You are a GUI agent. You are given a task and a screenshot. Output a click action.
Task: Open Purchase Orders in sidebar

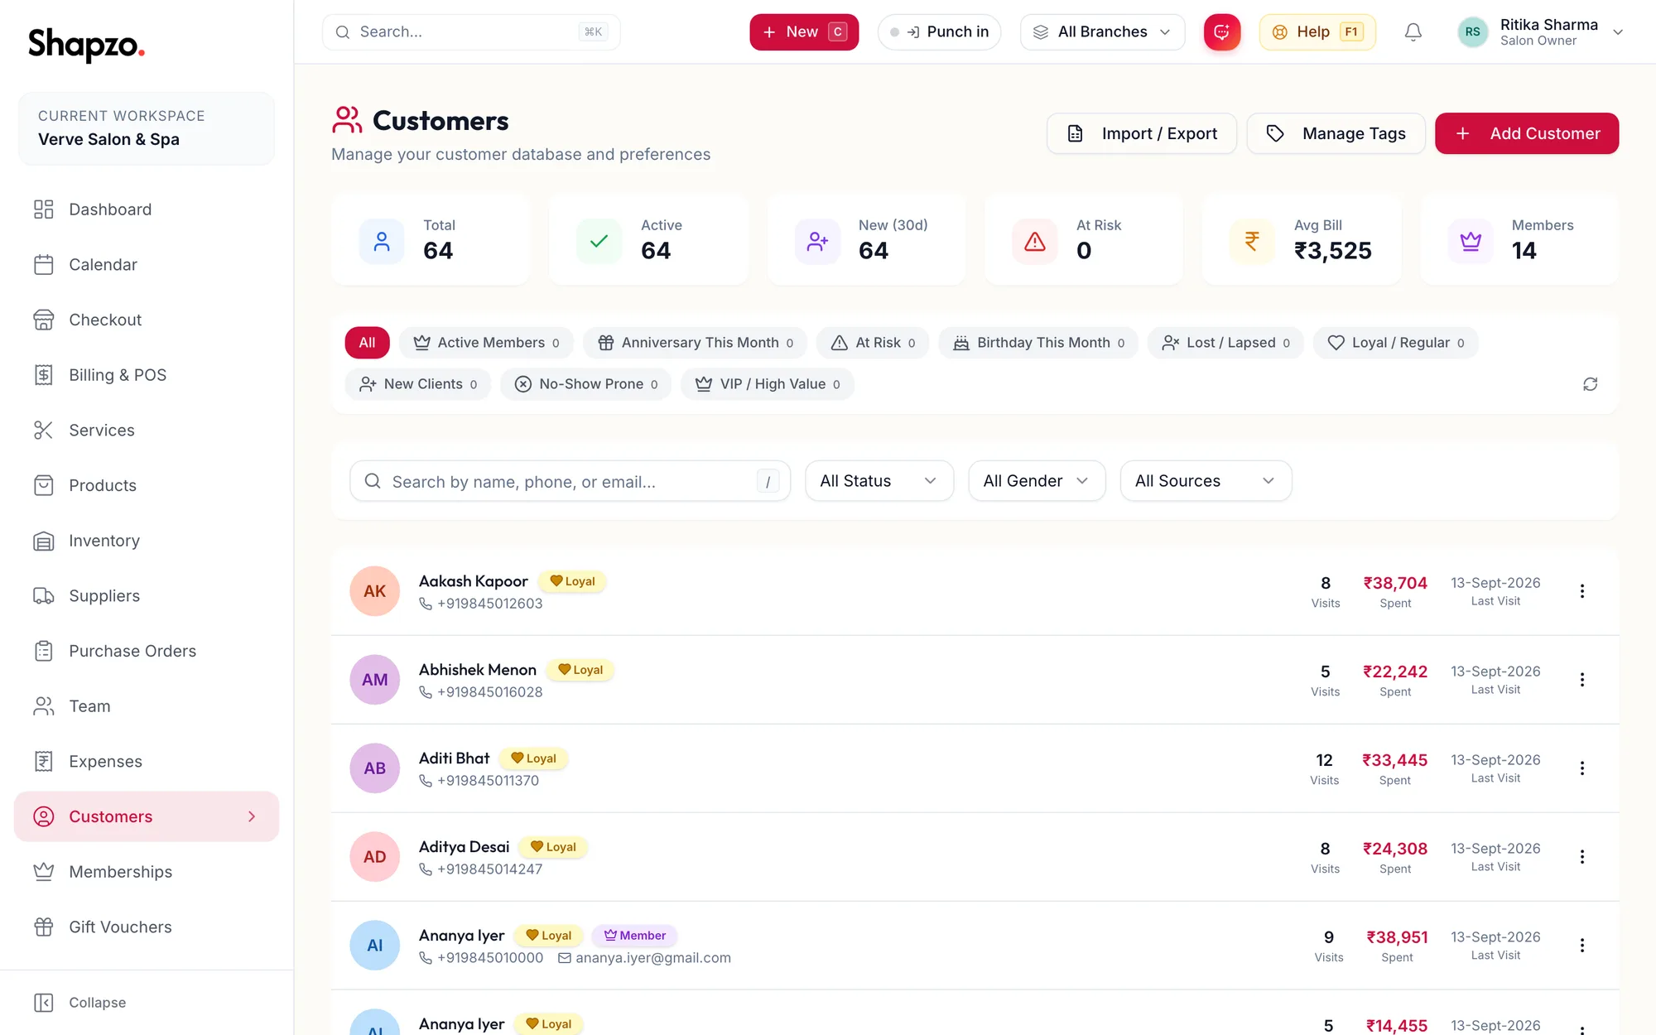[147, 652]
